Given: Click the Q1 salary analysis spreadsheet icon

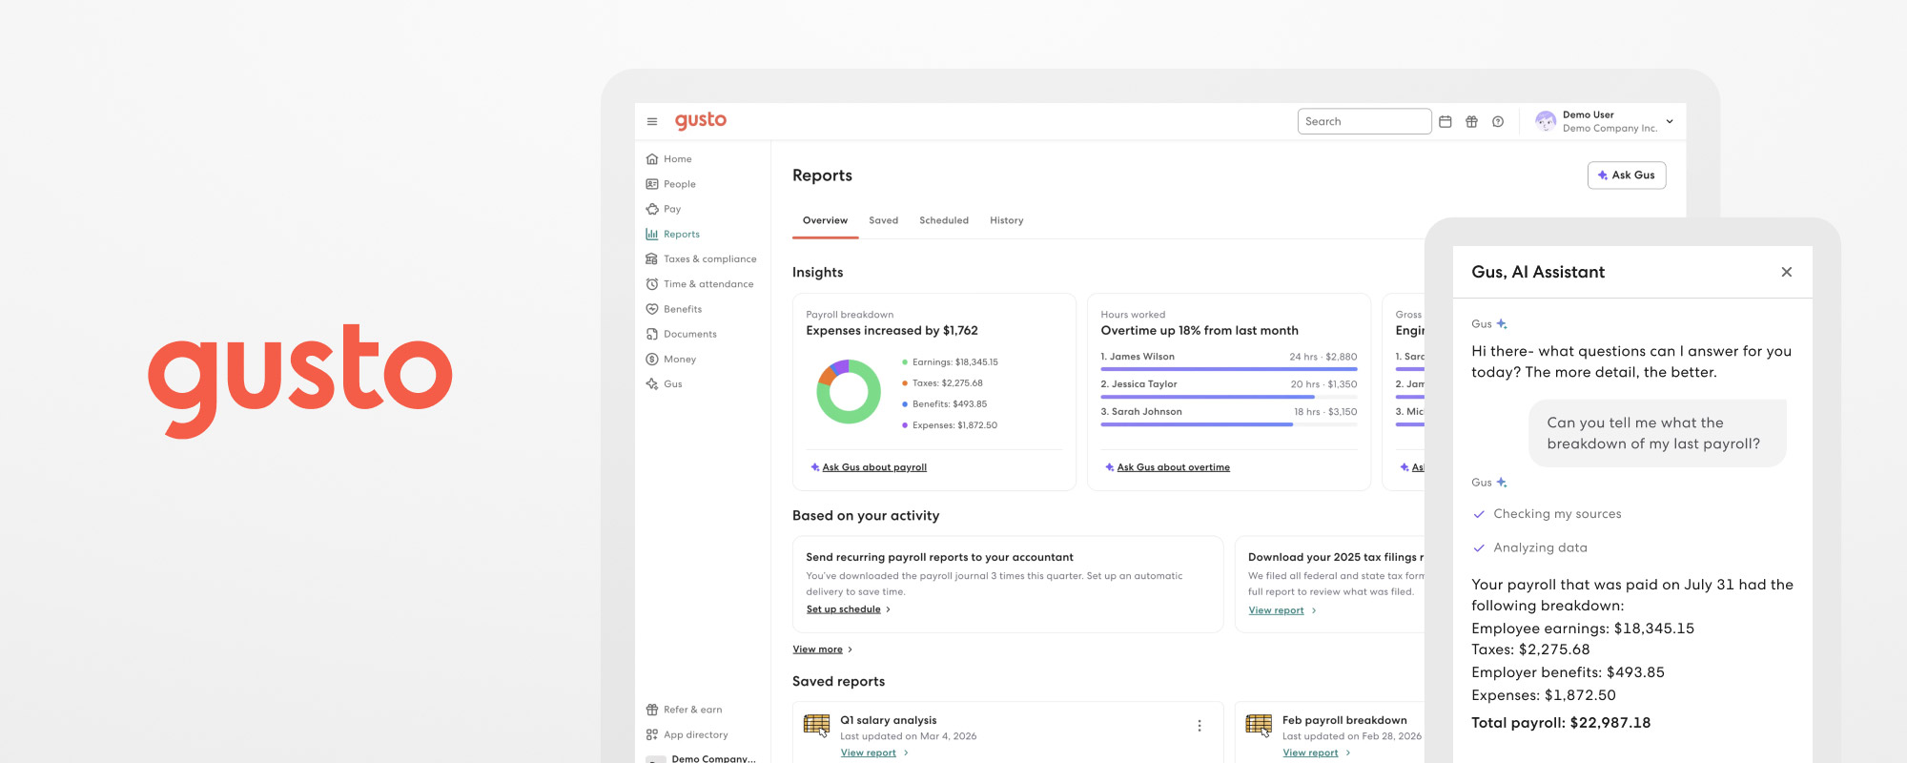Looking at the screenshot, I should coord(817,726).
